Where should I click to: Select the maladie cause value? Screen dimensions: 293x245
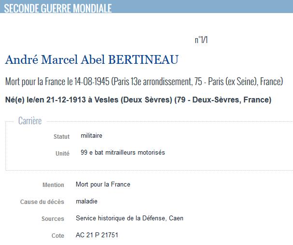(86, 201)
